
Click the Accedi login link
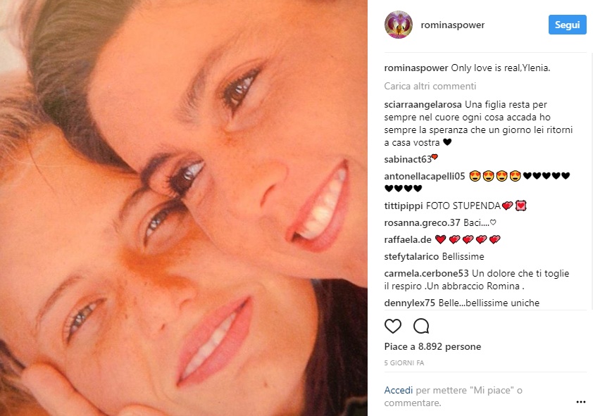tap(398, 390)
